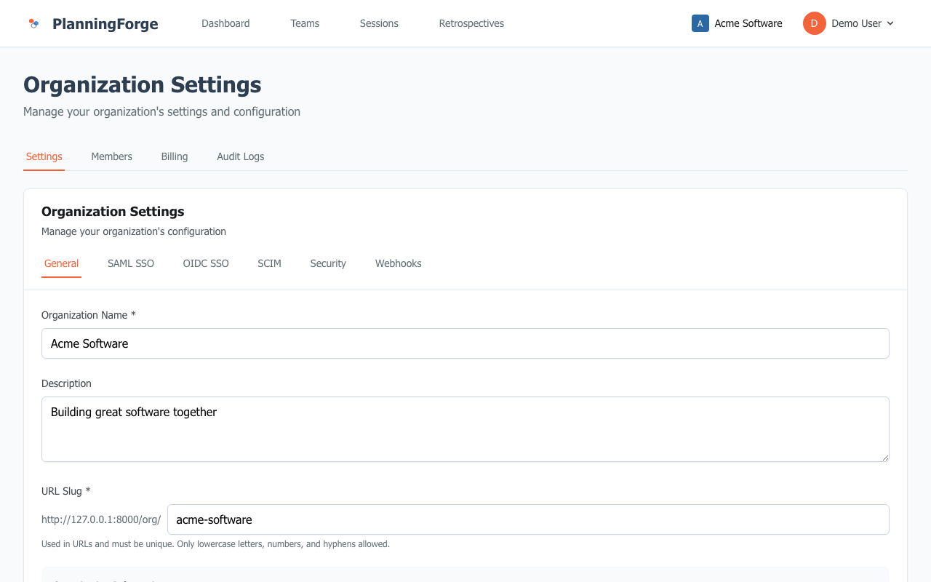Open the Acme Software organization avatar
The width and height of the screenshot is (931, 582).
coord(700,23)
